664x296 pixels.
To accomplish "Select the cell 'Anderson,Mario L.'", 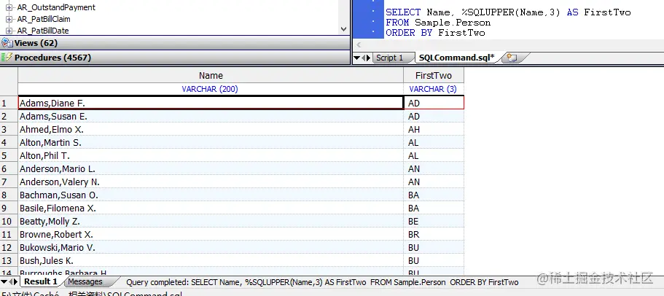I will pyautogui.click(x=211, y=169).
